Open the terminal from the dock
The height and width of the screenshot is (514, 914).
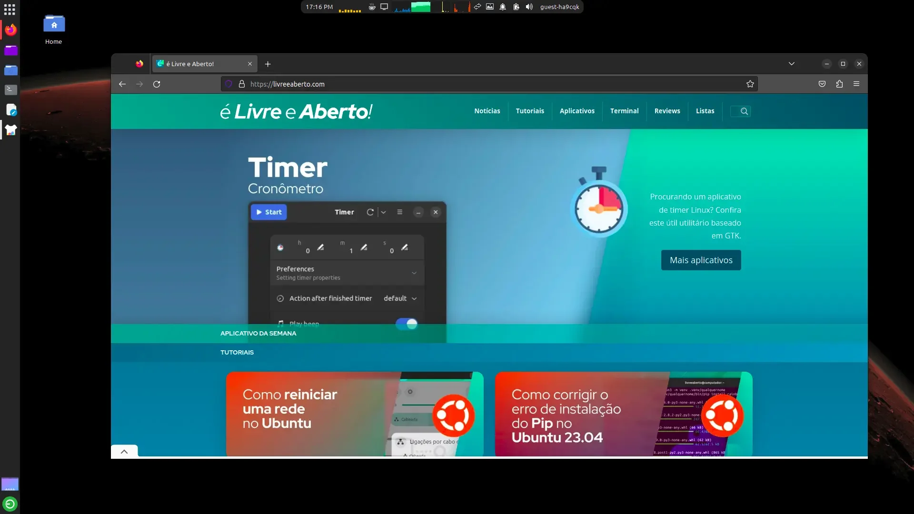tap(10, 89)
